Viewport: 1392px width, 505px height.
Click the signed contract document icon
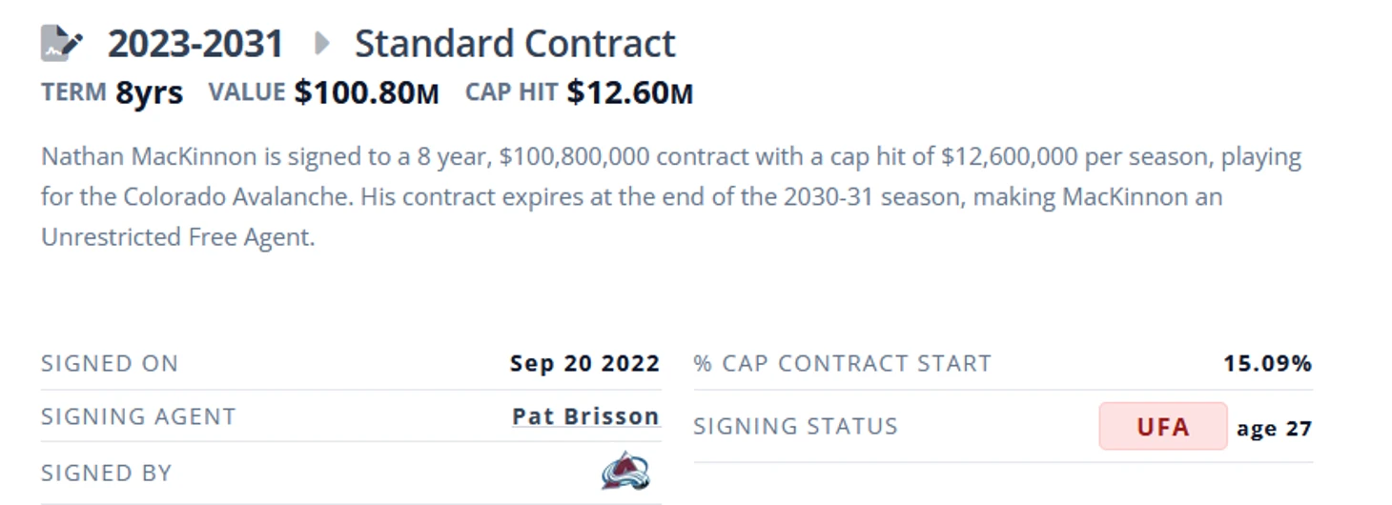click(62, 44)
